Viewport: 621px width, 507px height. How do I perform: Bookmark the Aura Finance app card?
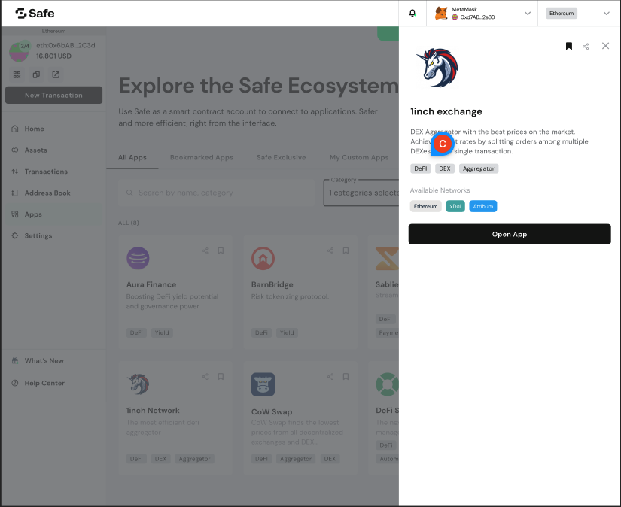click(221, 250)
